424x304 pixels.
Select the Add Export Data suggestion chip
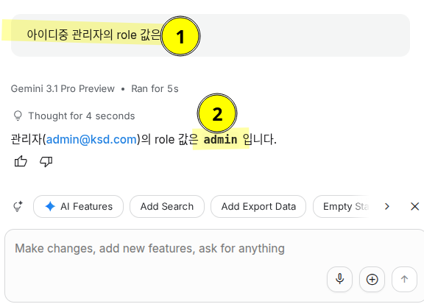pyautogui.click(x=258, y=206)
